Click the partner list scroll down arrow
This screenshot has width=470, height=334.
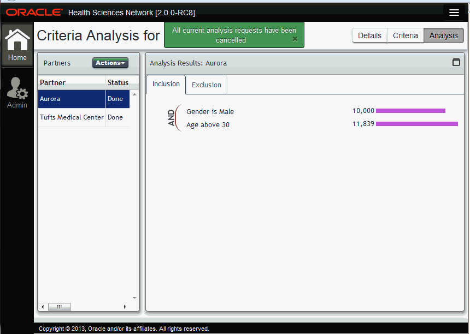tap(134, 298)
